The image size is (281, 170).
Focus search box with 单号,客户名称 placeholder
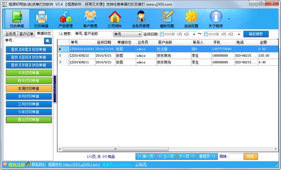pyautogui.click(x=93, y=34)
